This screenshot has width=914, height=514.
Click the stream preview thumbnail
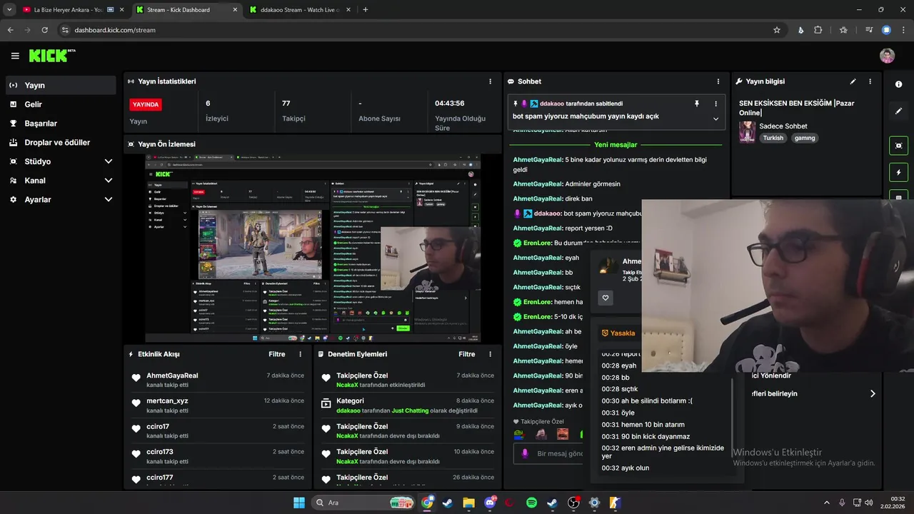pos(313,248)
